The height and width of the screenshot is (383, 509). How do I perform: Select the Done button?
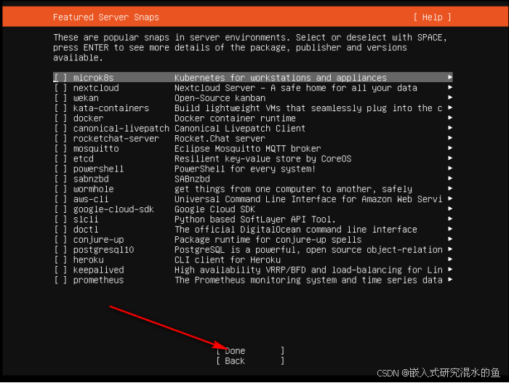tap(250, 351)
